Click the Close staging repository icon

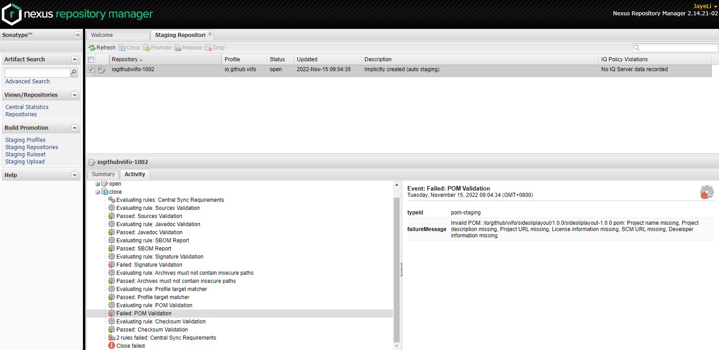(x=122, y=48)
